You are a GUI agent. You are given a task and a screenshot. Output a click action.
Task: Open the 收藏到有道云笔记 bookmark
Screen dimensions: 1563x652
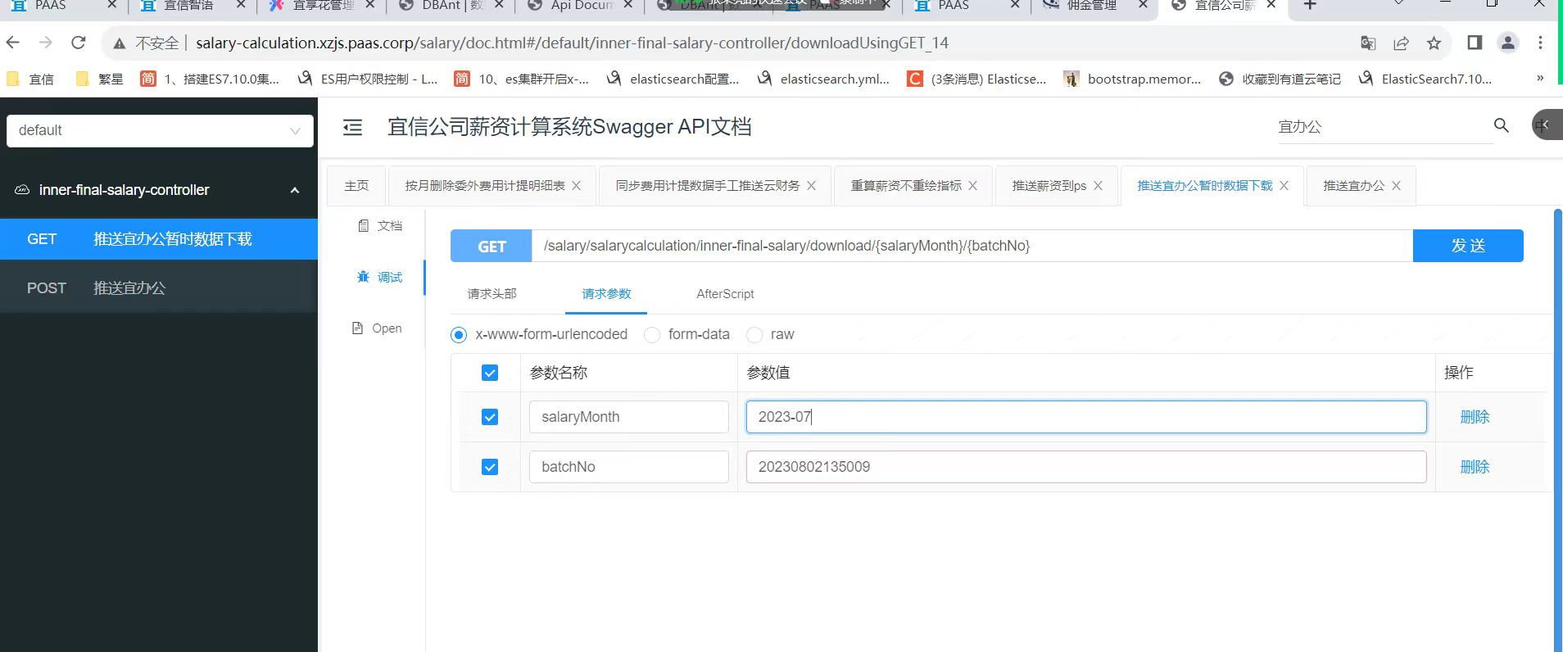[x=1280, y=79]
